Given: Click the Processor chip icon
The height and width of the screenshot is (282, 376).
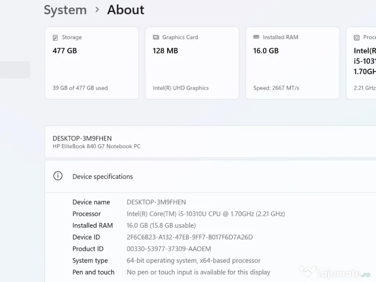Looking at the screenshot, I should (357, 37).
